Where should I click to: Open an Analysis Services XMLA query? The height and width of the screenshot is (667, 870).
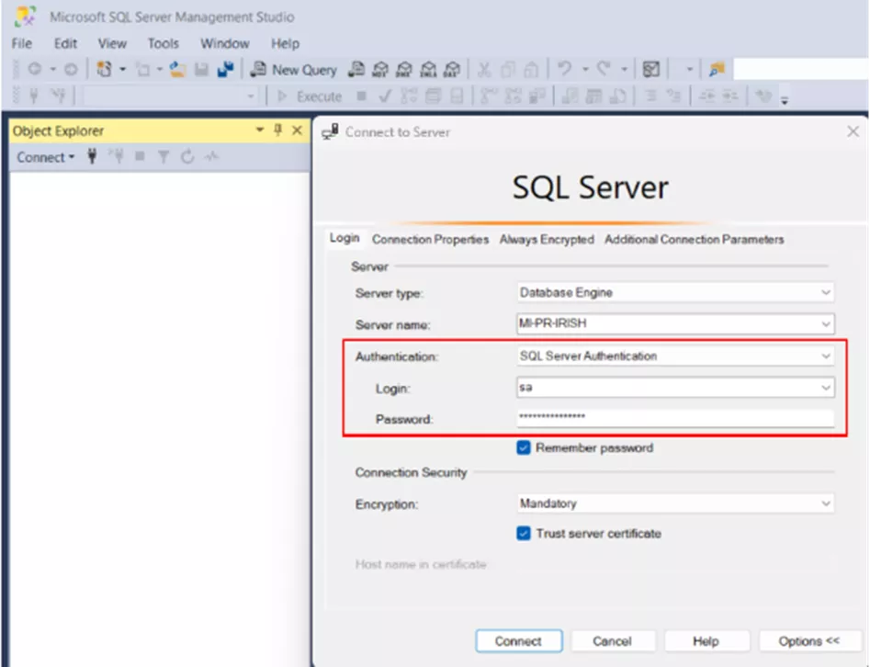pos(428,69)
